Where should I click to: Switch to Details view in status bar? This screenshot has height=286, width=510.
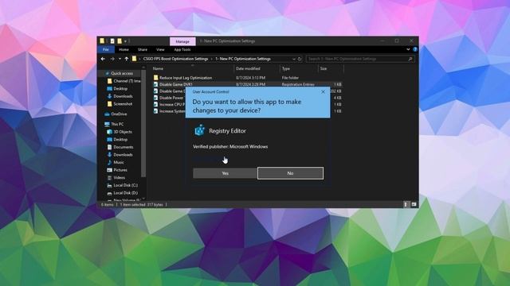pos(406,205)
